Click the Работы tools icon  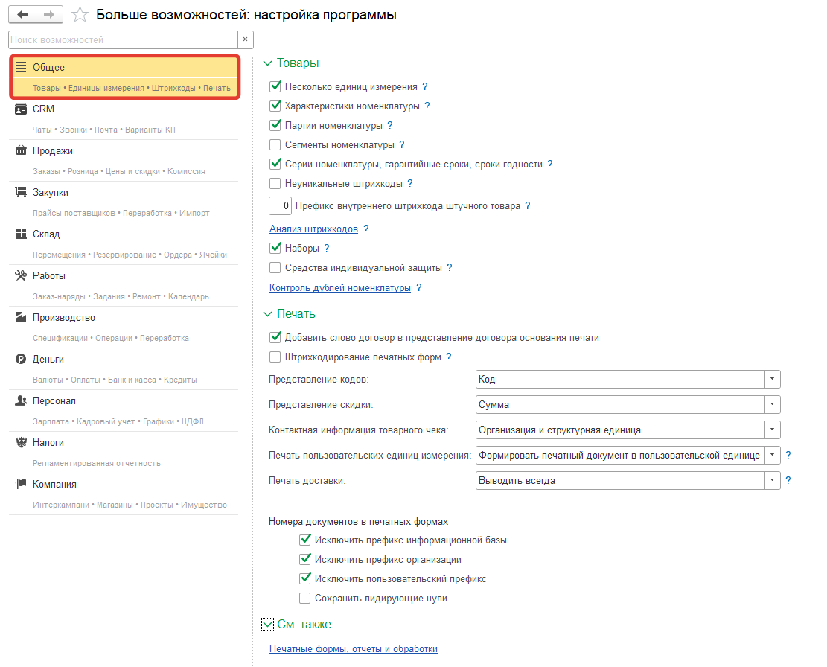coord(21,275)
